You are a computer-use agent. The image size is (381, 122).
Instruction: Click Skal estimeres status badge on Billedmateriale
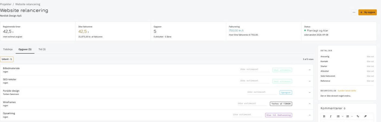[282, 70]
